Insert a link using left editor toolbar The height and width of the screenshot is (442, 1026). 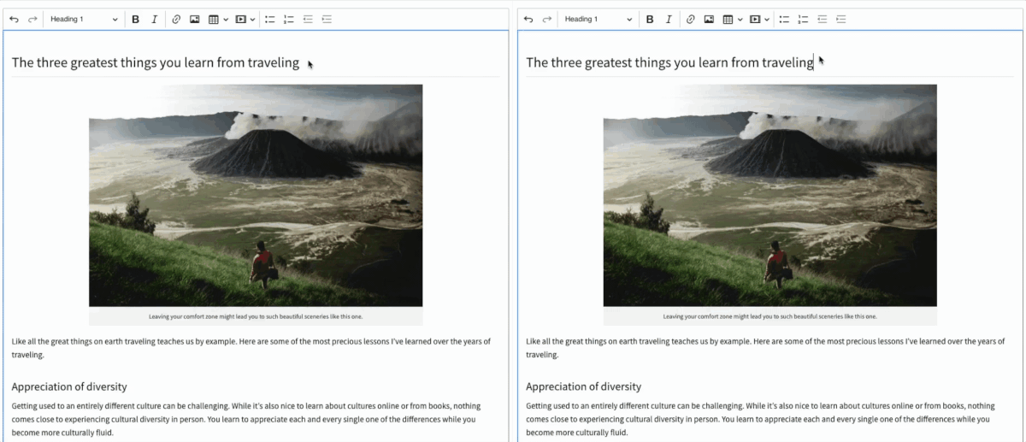pos(176,20)
